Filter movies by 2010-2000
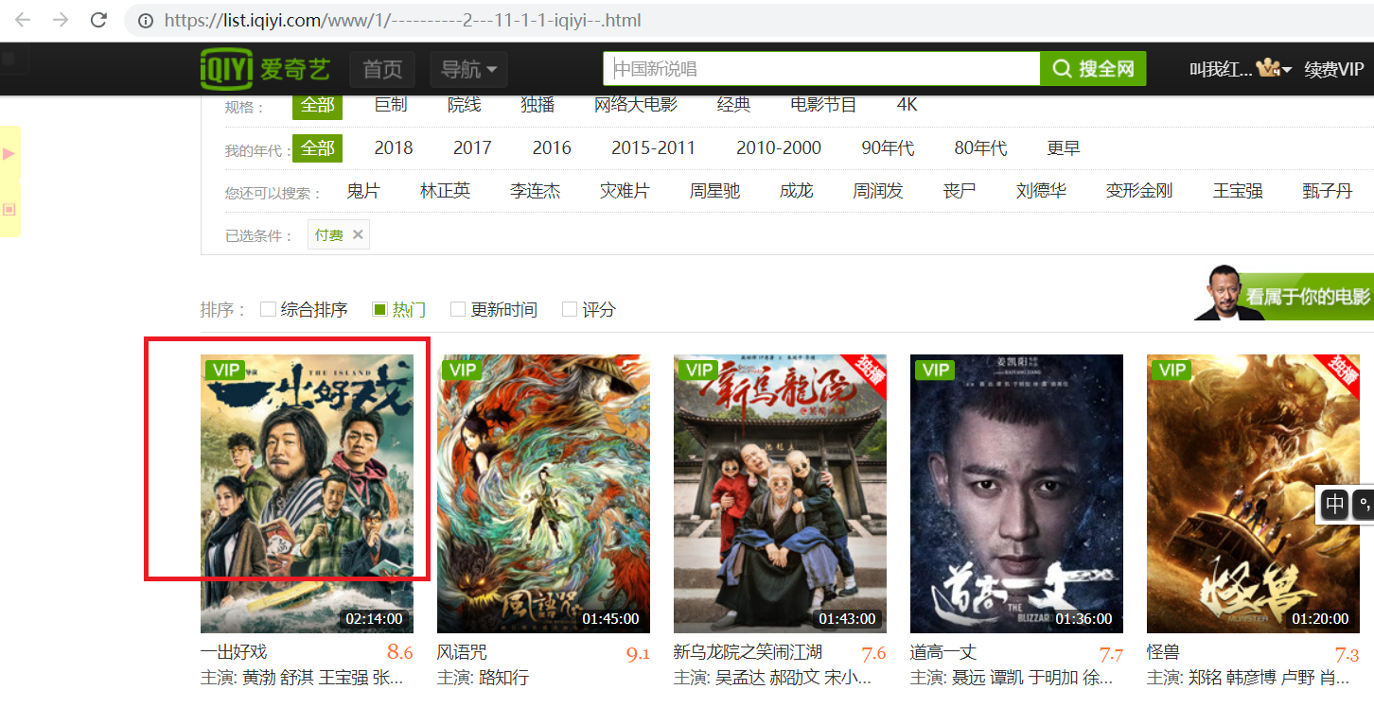This screenshot has height=707, width=1374. click(779, 148)
